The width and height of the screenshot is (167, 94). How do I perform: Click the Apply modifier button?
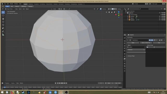(133, 43)
